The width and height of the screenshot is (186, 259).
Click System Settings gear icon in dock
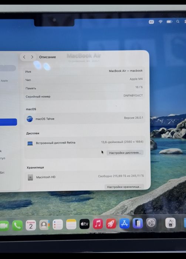coord(151,223)
